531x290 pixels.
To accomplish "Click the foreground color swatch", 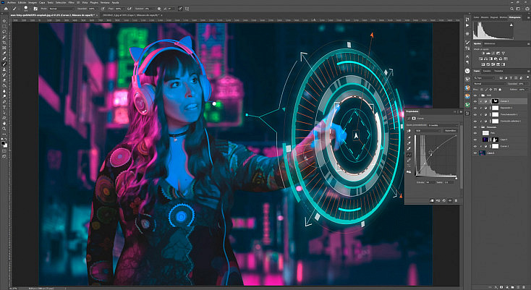I will 3,143.
